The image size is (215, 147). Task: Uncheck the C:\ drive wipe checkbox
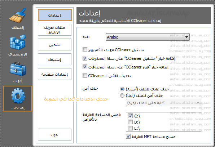[130, 116]
